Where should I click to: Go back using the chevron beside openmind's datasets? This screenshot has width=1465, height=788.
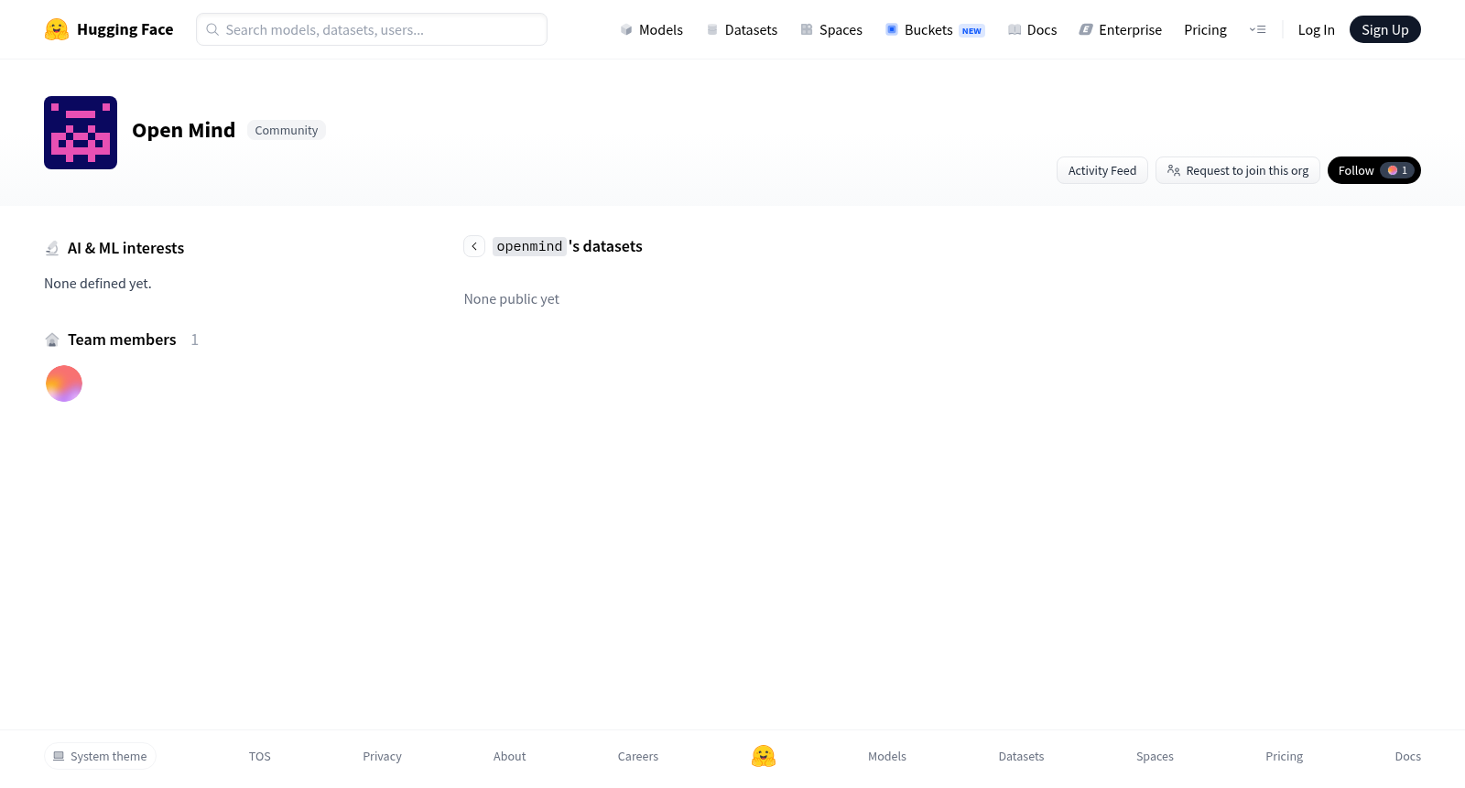coord(474,246)
